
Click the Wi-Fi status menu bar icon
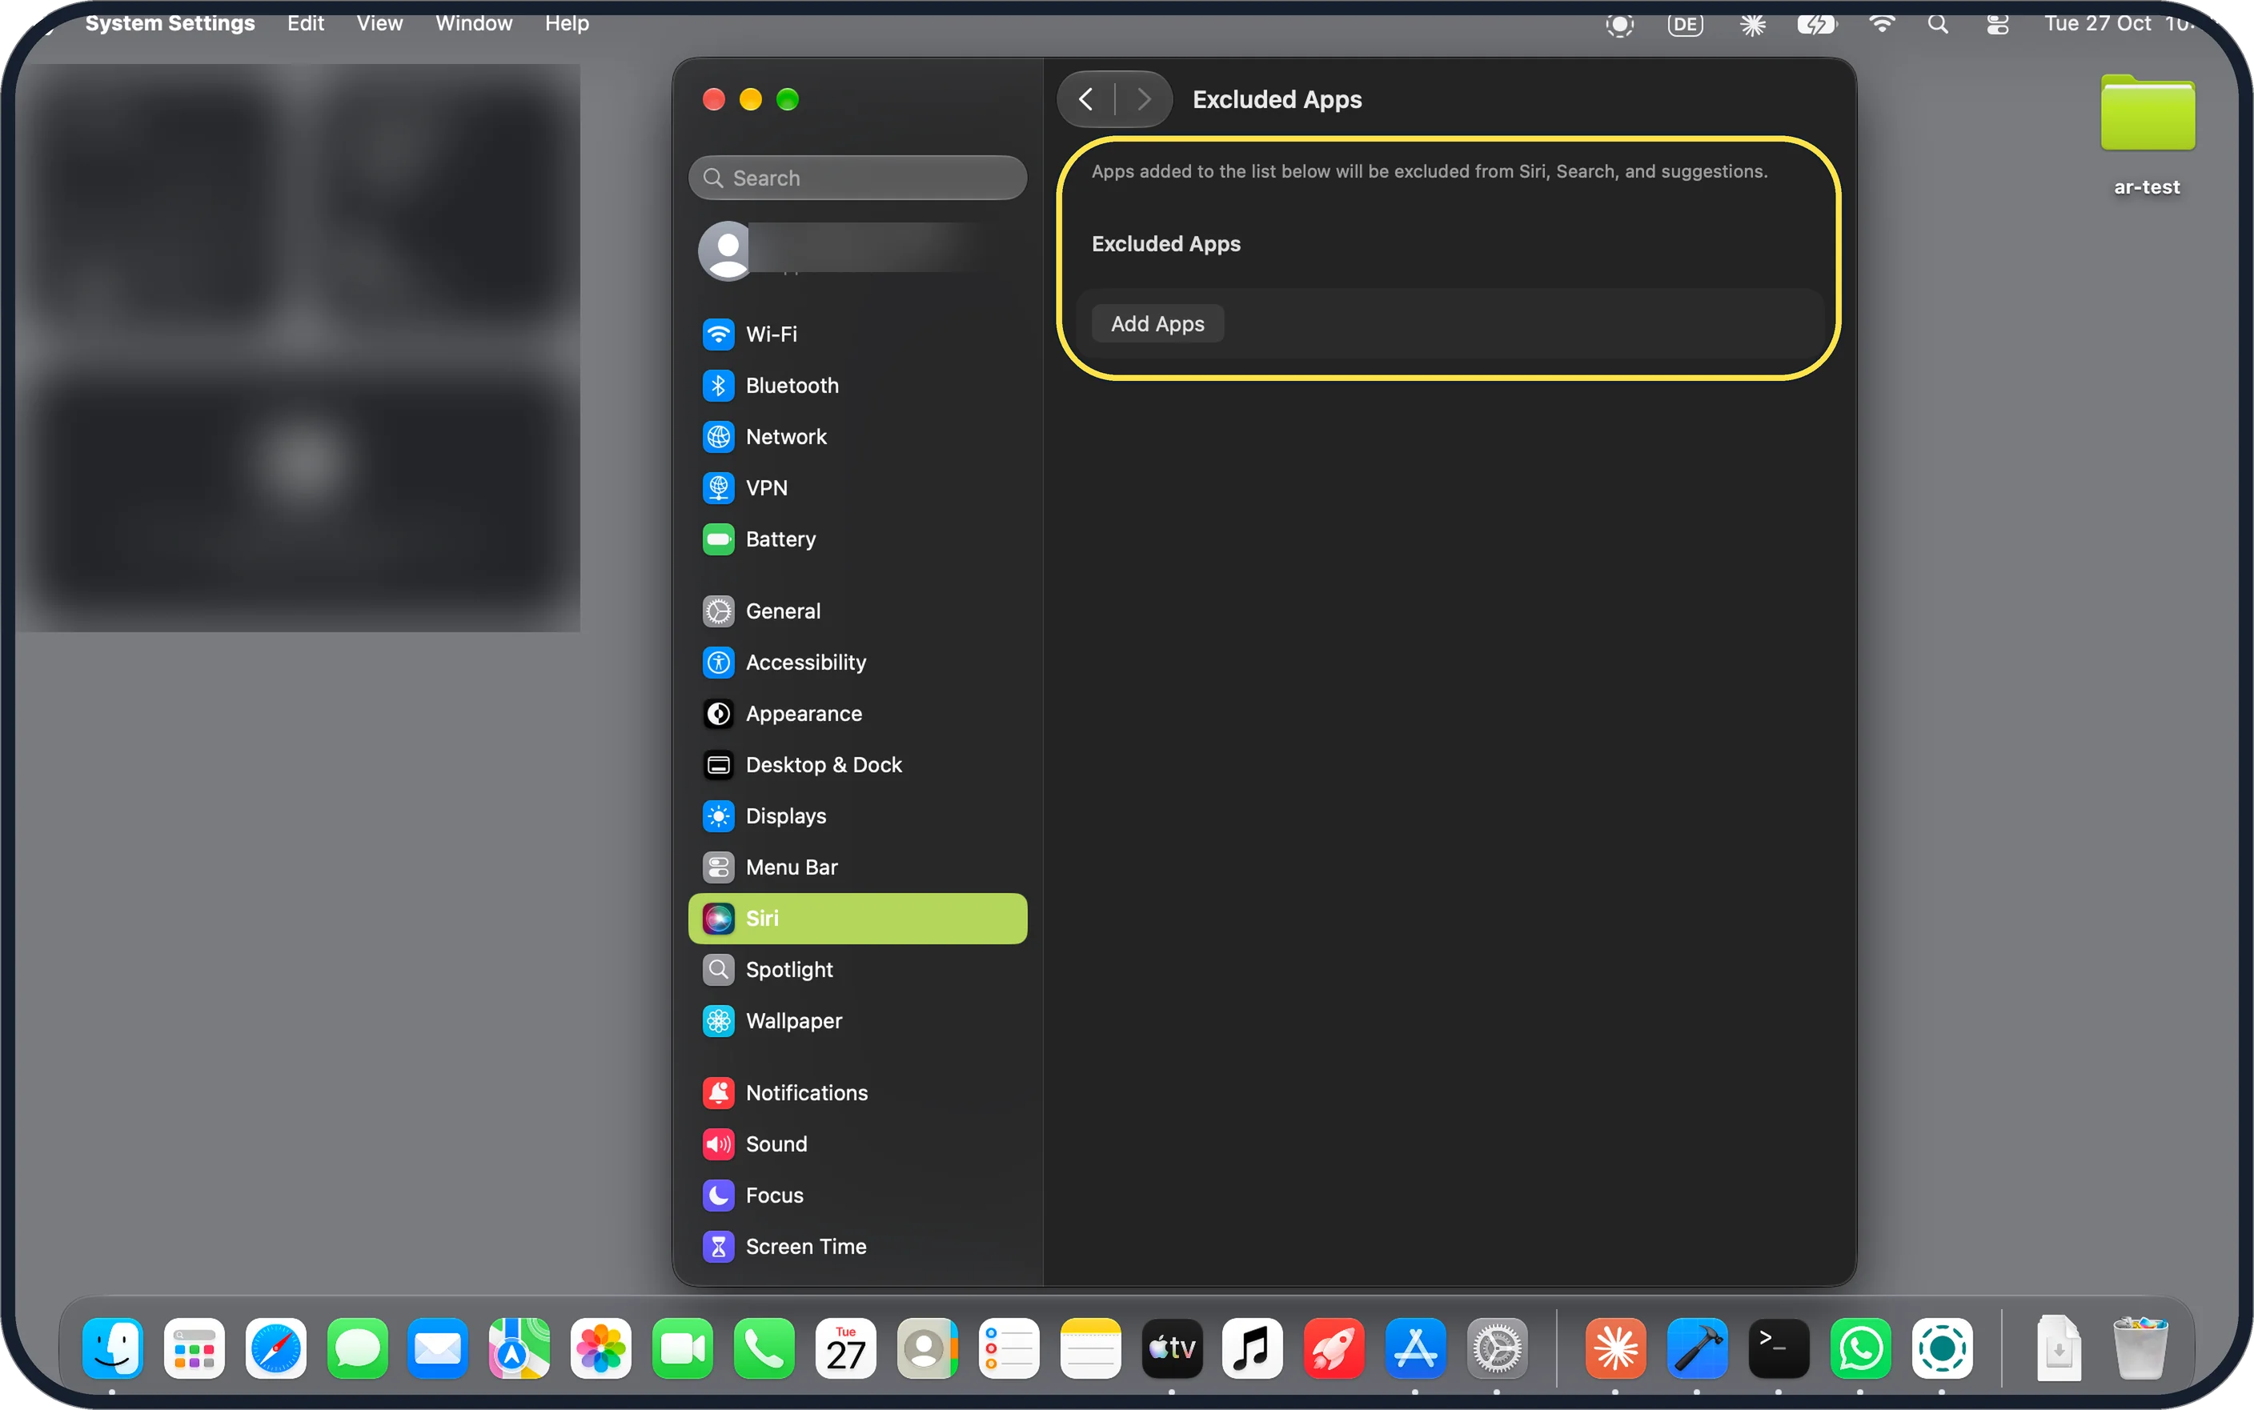[x=1882, y=24]
